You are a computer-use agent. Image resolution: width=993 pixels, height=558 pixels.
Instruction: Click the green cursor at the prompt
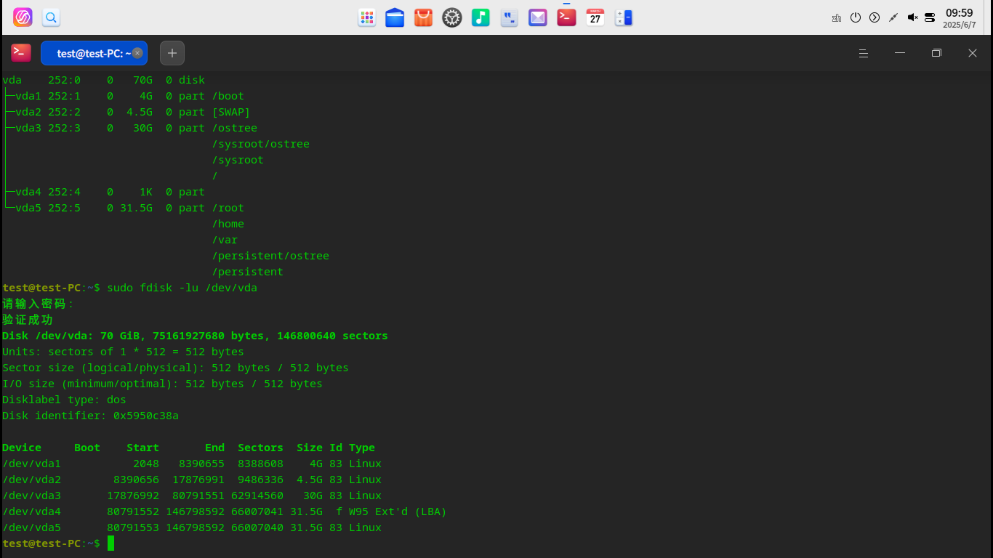110,543
